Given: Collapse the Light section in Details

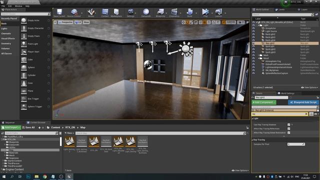Looking at the screenshot, I should point(252,118).
